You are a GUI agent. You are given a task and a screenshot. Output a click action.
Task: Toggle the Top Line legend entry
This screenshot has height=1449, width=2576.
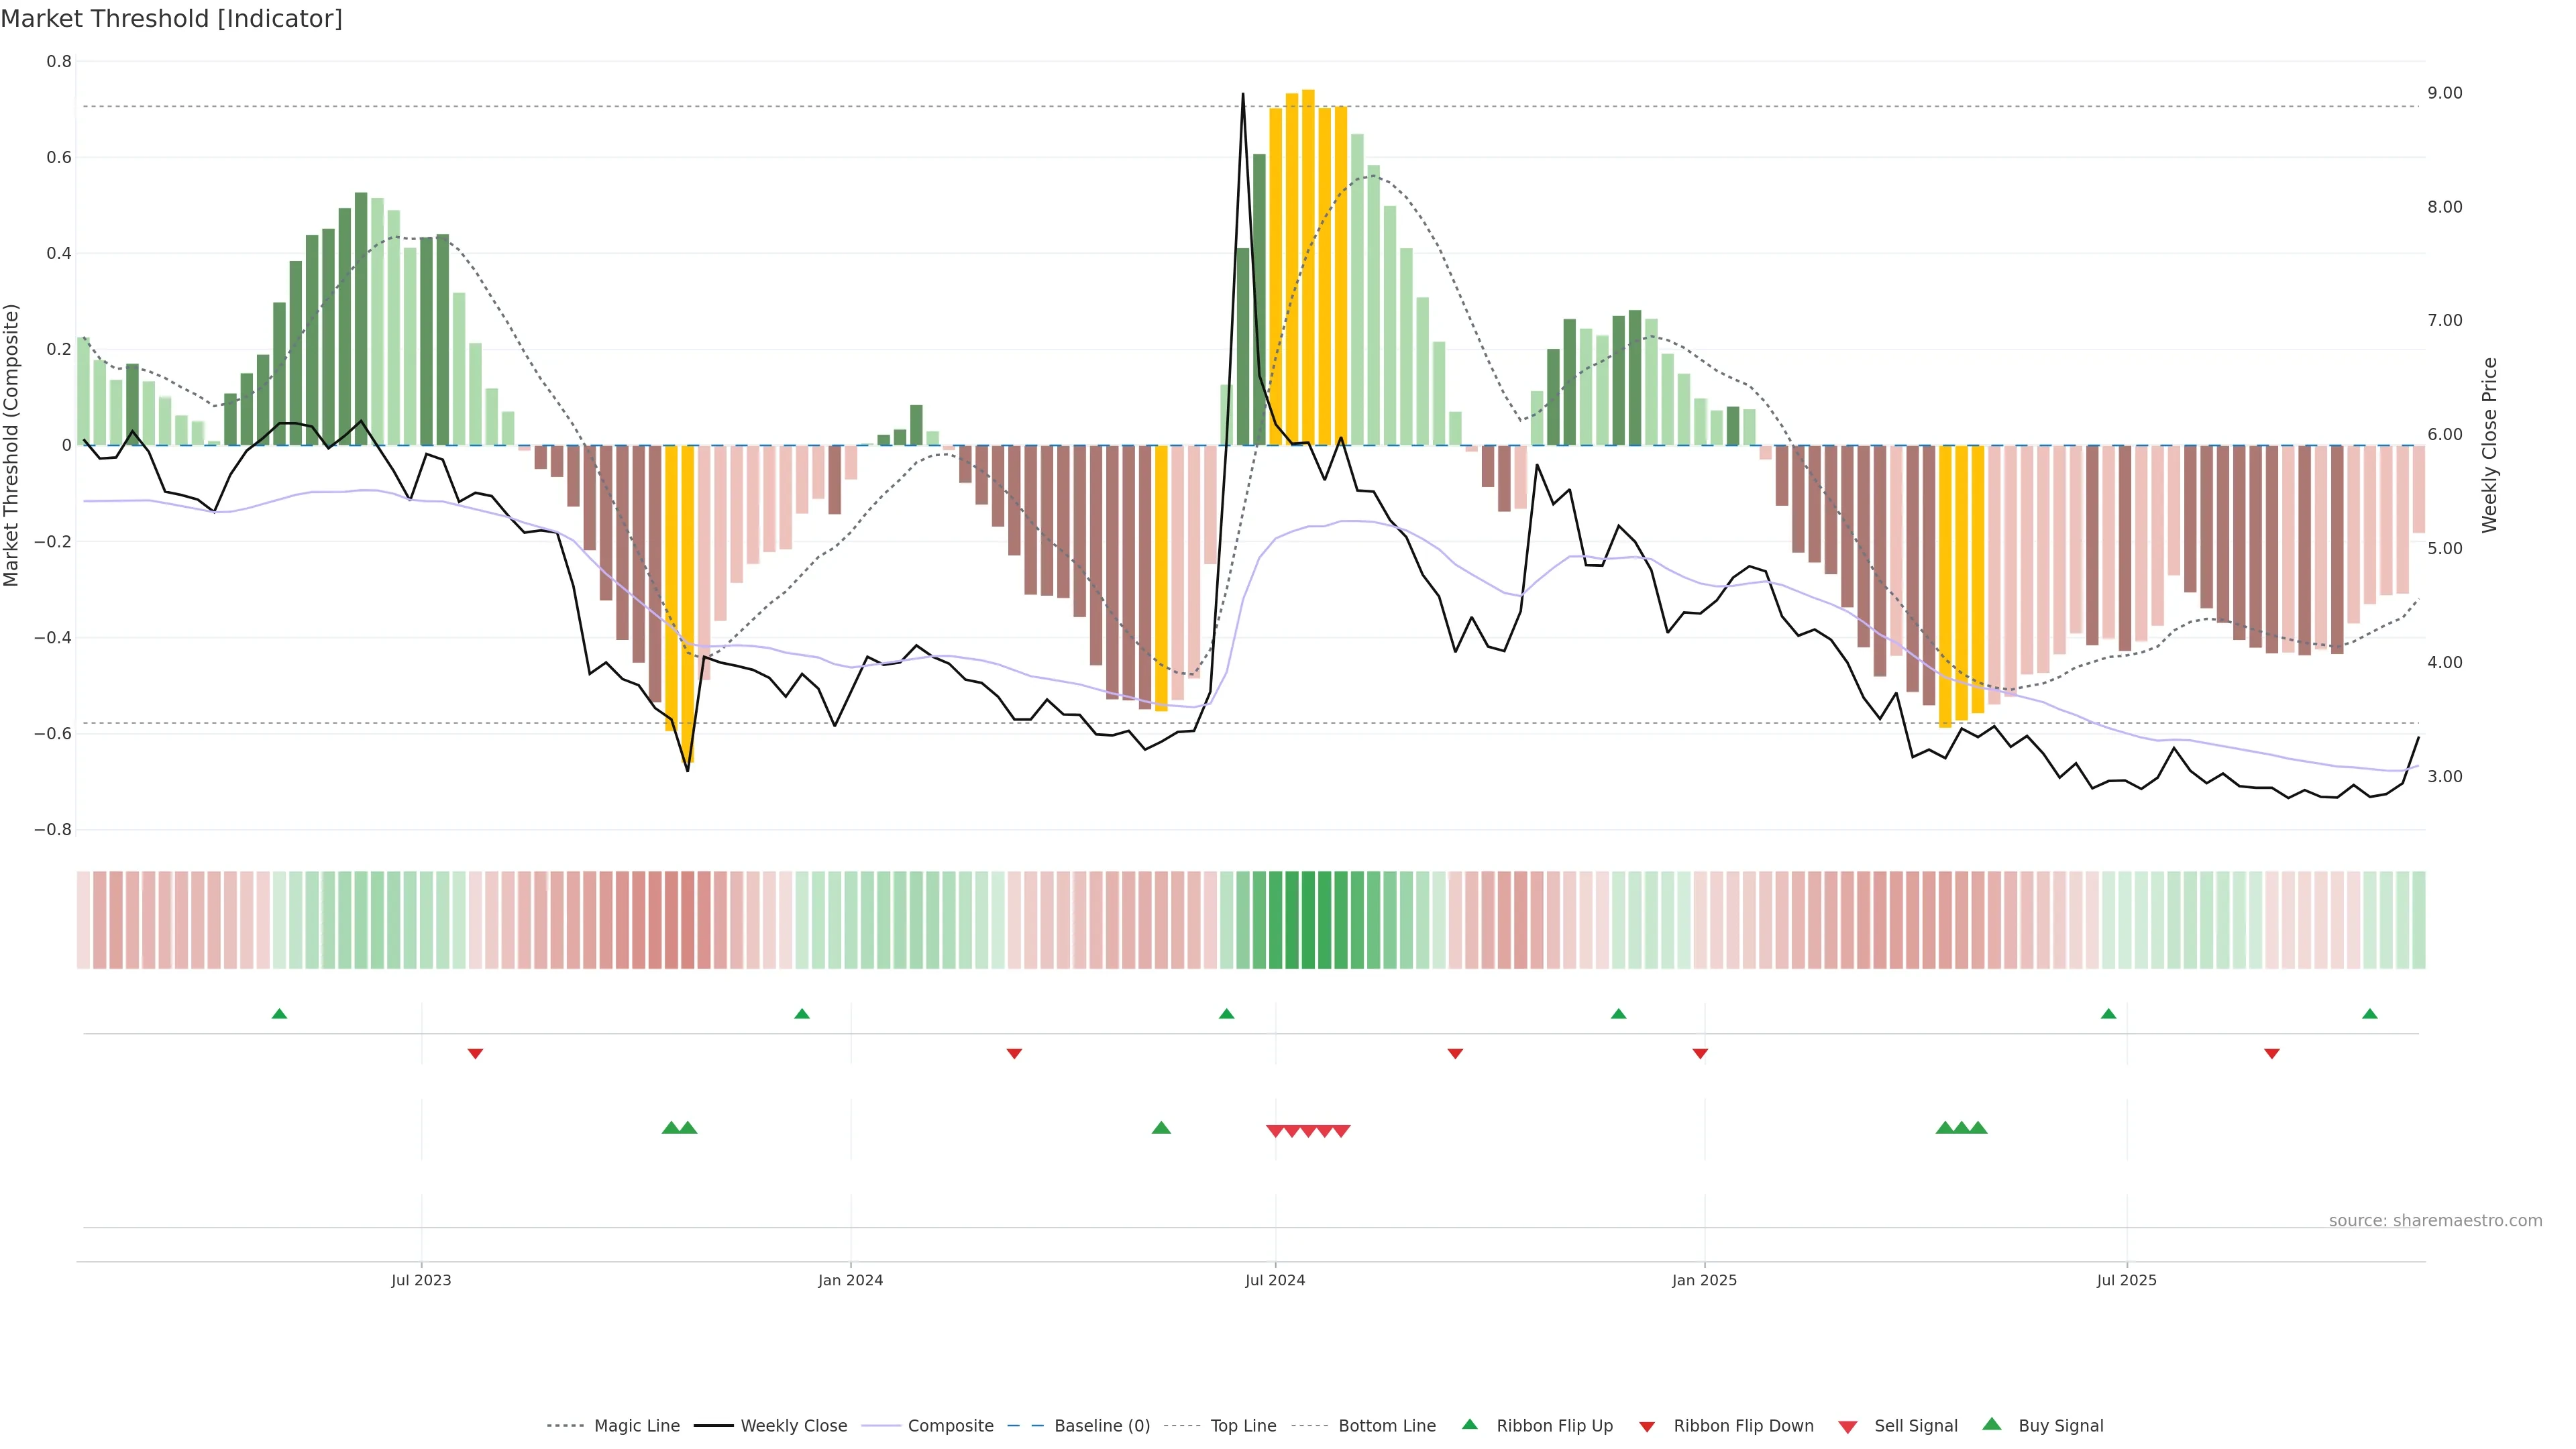(x=1243, y=1426)
